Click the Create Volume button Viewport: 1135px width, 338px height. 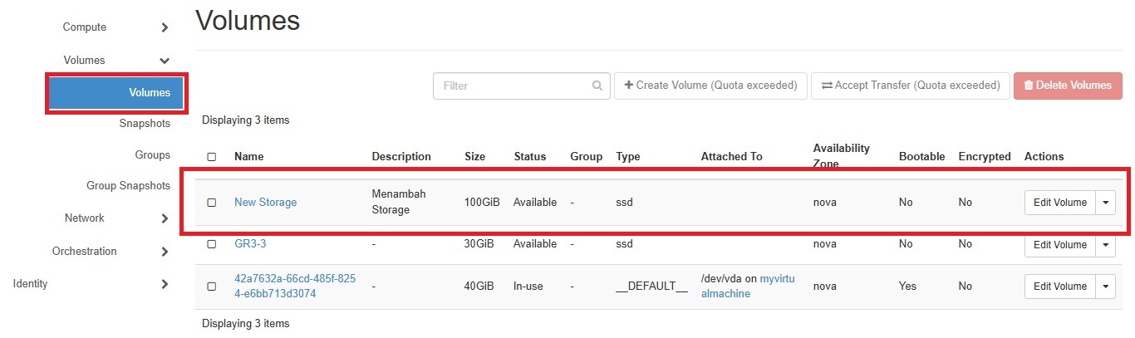pos(710,86)
